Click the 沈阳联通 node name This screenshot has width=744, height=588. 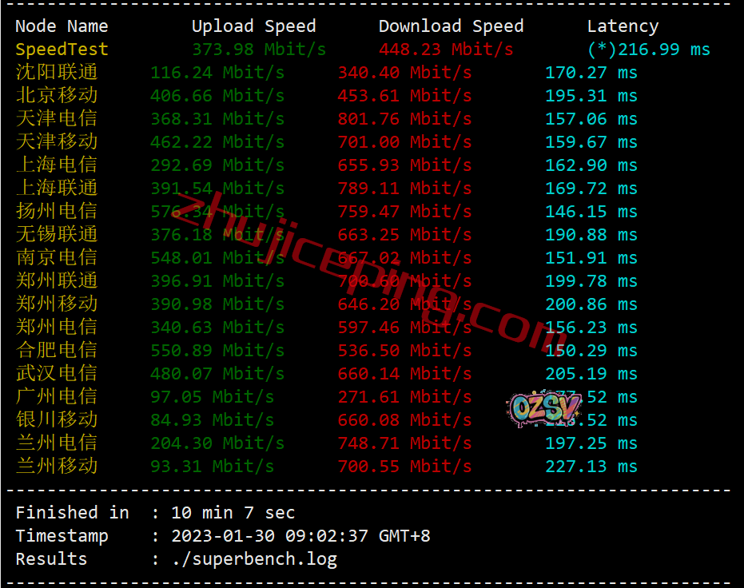point(57,72)
